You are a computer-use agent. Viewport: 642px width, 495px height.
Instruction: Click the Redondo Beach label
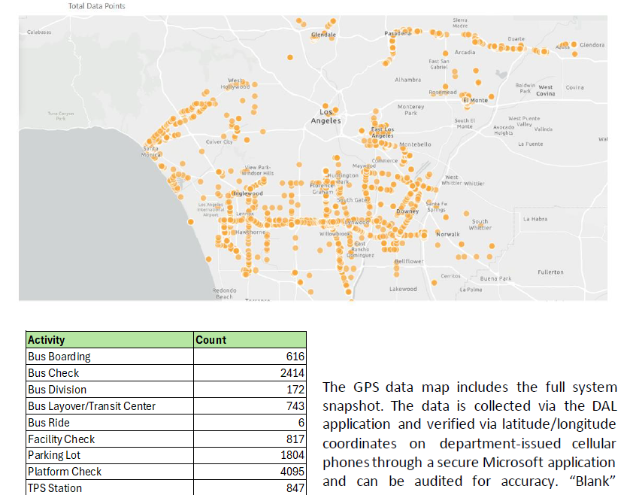point(224,293)
